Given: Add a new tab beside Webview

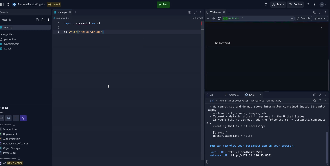Looking at the screenshot, I should click(229, 12).
